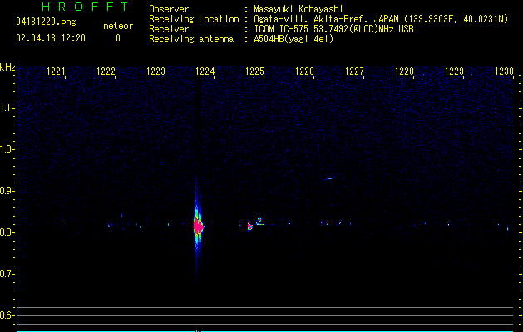This screenshot has width=523, height=332.
Task: Click the Receiving antenna label
Action: click(x=191, y=39)
